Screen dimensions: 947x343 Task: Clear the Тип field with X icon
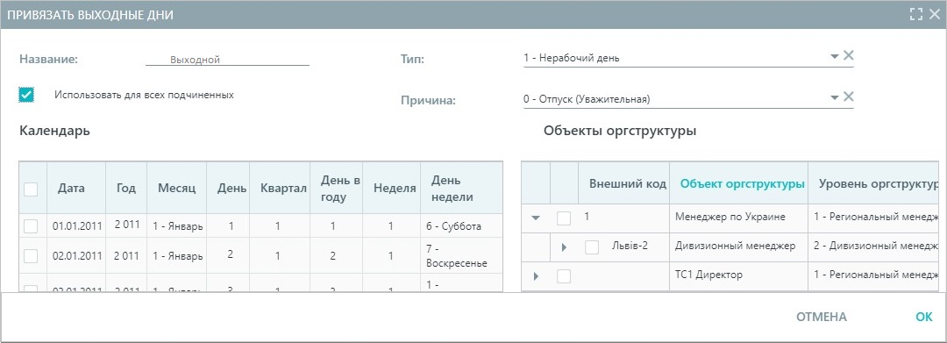pyautogui.click(x=848, y=55)
